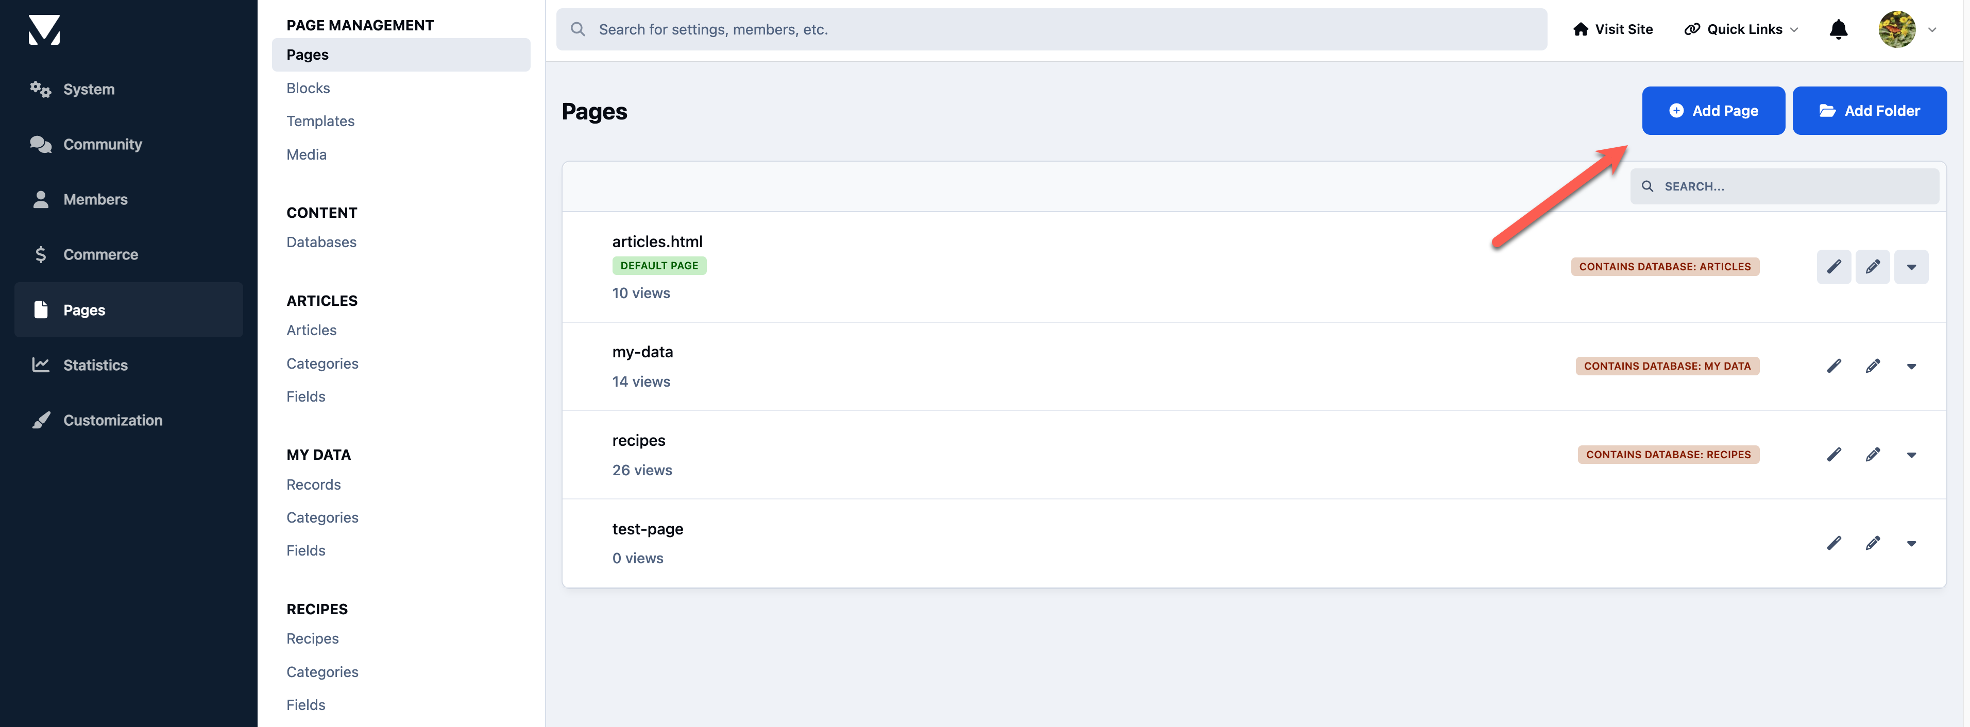Expand the my-data actions dropdown arrow
Image resolution: width=1970 pixels, height=727 pixels.
tap(1911, 366)
